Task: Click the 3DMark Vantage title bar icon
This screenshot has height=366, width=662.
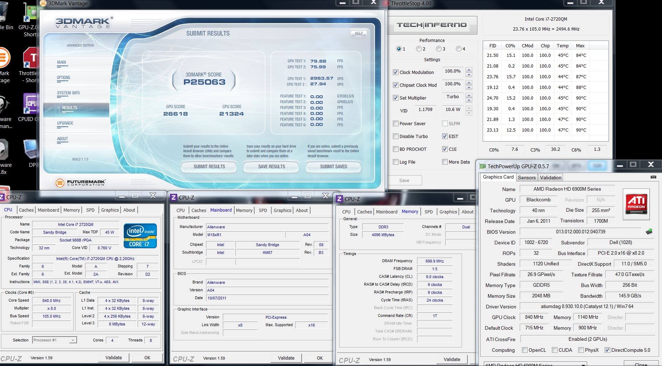Action: click(x=43, y=4)
